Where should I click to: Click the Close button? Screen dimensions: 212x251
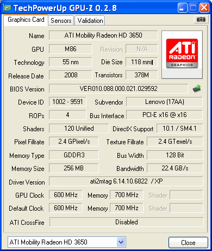pyautogui.click(x=188, y=242)
